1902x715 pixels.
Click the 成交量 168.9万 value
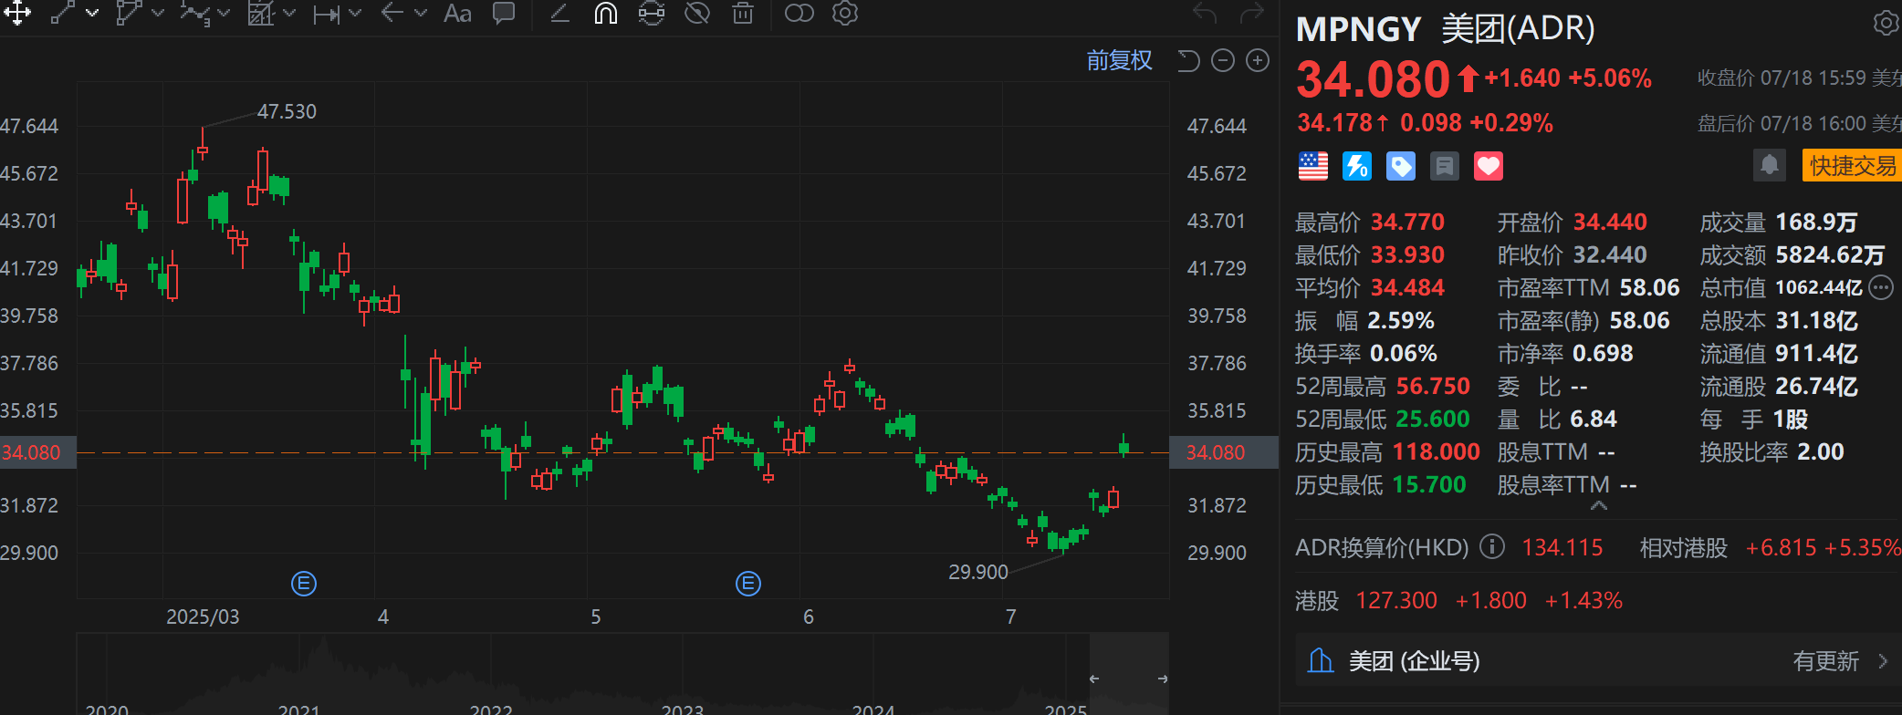[1816, 223]
